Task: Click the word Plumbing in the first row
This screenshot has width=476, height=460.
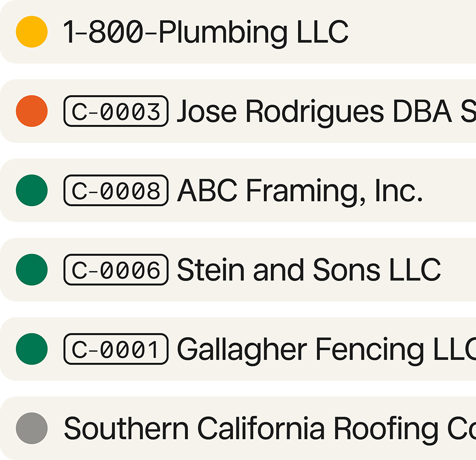Action: (x=223, y=32)
